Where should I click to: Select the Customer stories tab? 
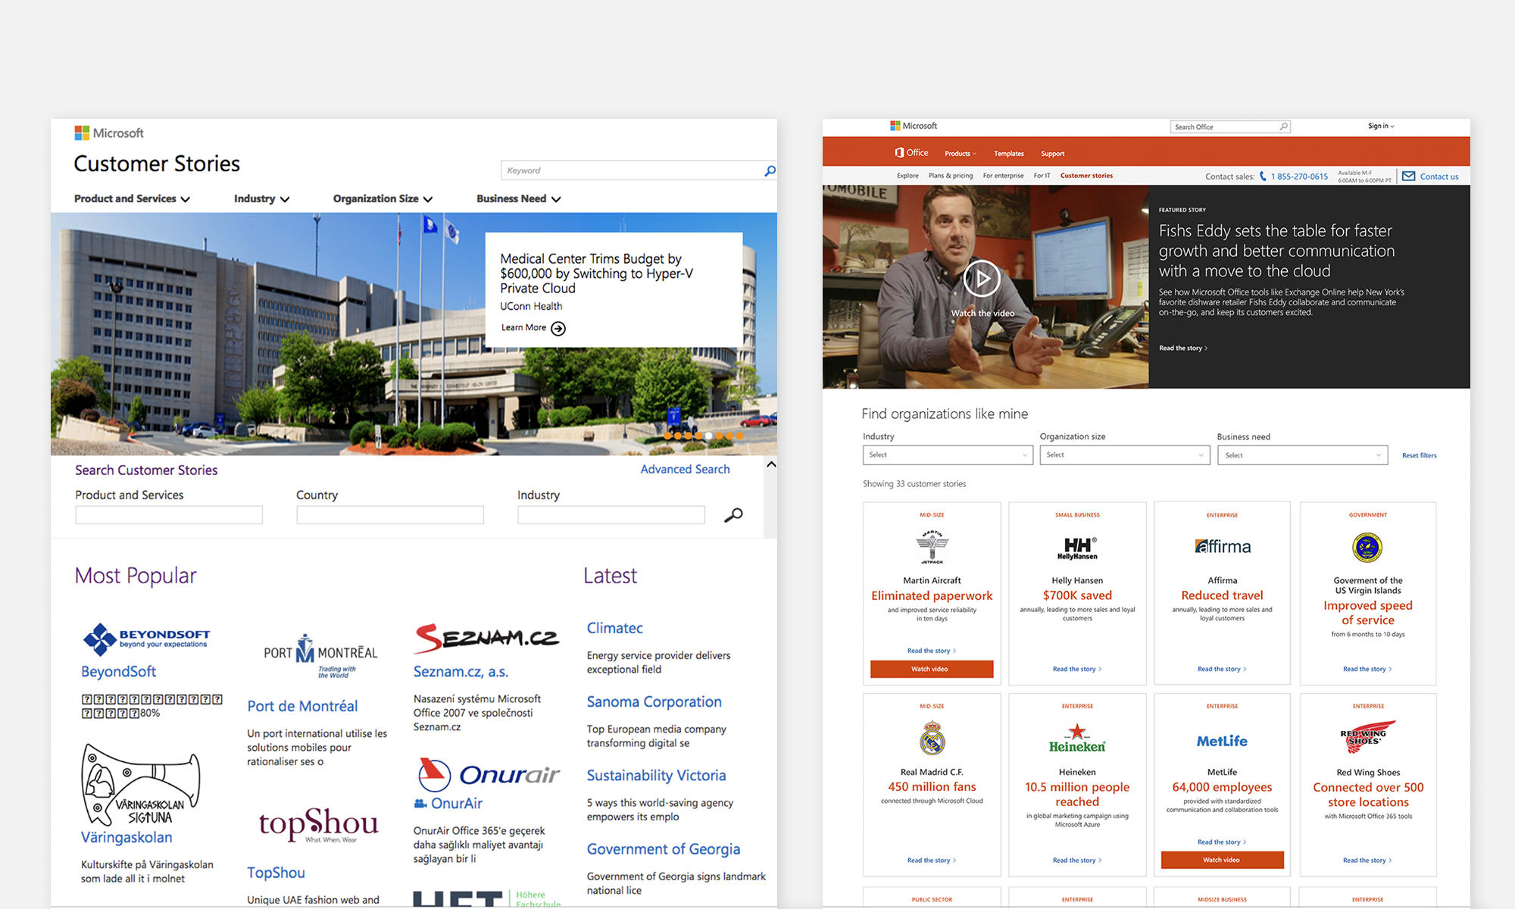(1086, 176)
